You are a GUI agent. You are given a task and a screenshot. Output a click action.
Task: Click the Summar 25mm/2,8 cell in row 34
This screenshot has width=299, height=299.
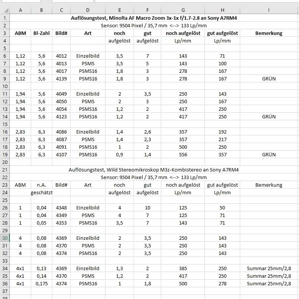[269, 268]
